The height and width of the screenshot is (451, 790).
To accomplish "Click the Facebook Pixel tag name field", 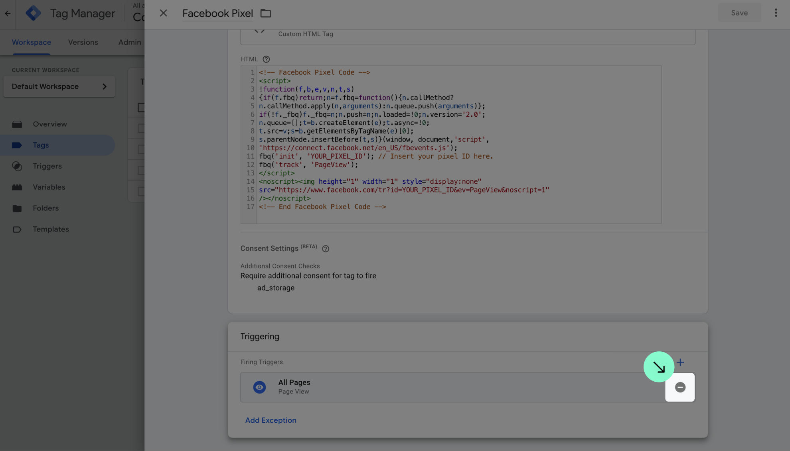I will tap(218, 14).
